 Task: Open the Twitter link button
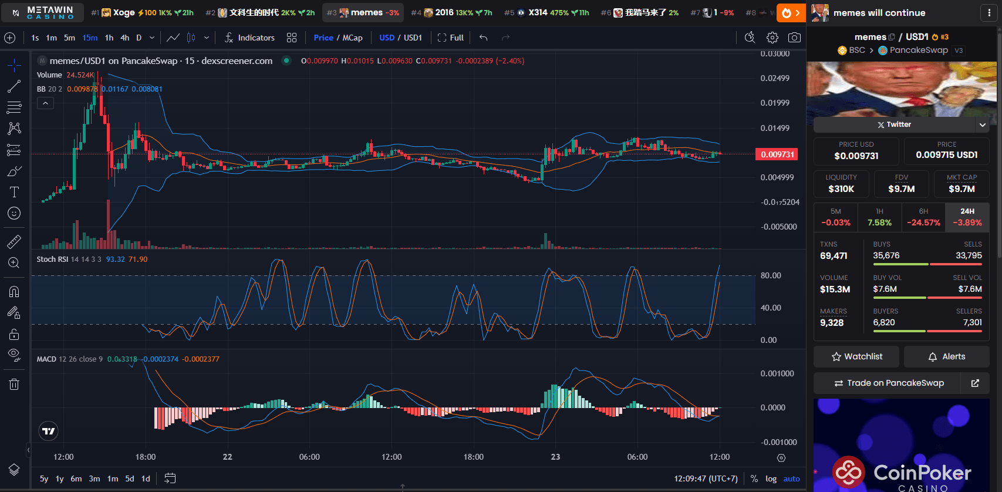click(x=894, y=124)
